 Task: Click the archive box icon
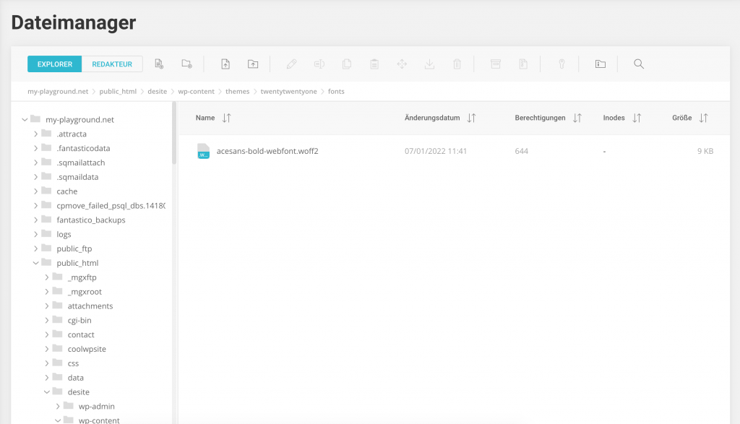(496, 64)
